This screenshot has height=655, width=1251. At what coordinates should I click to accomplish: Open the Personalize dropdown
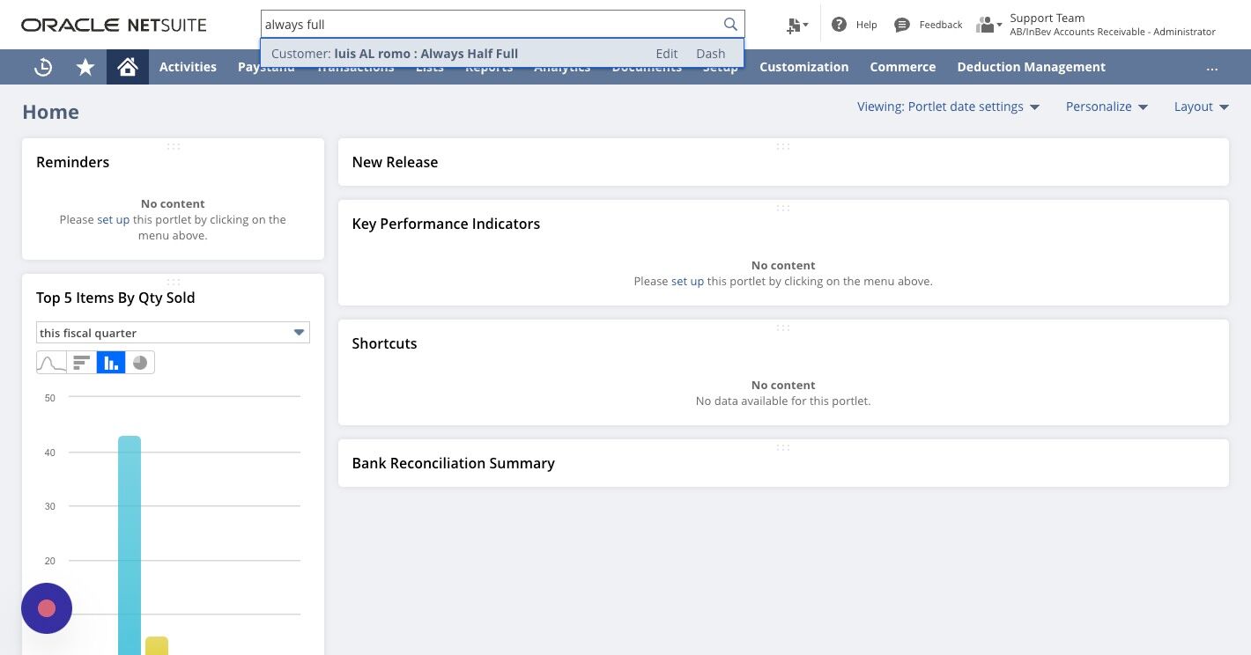click(x=1107, y=107)
